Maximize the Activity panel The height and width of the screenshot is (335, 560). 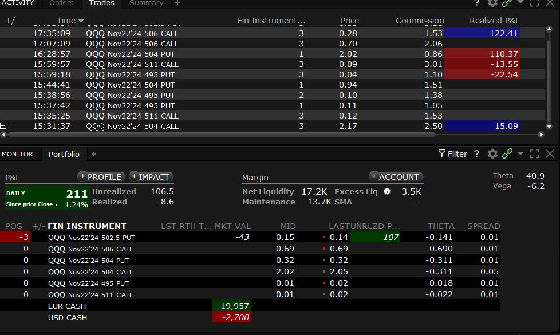pyautogui.click(x=534, y=3)
